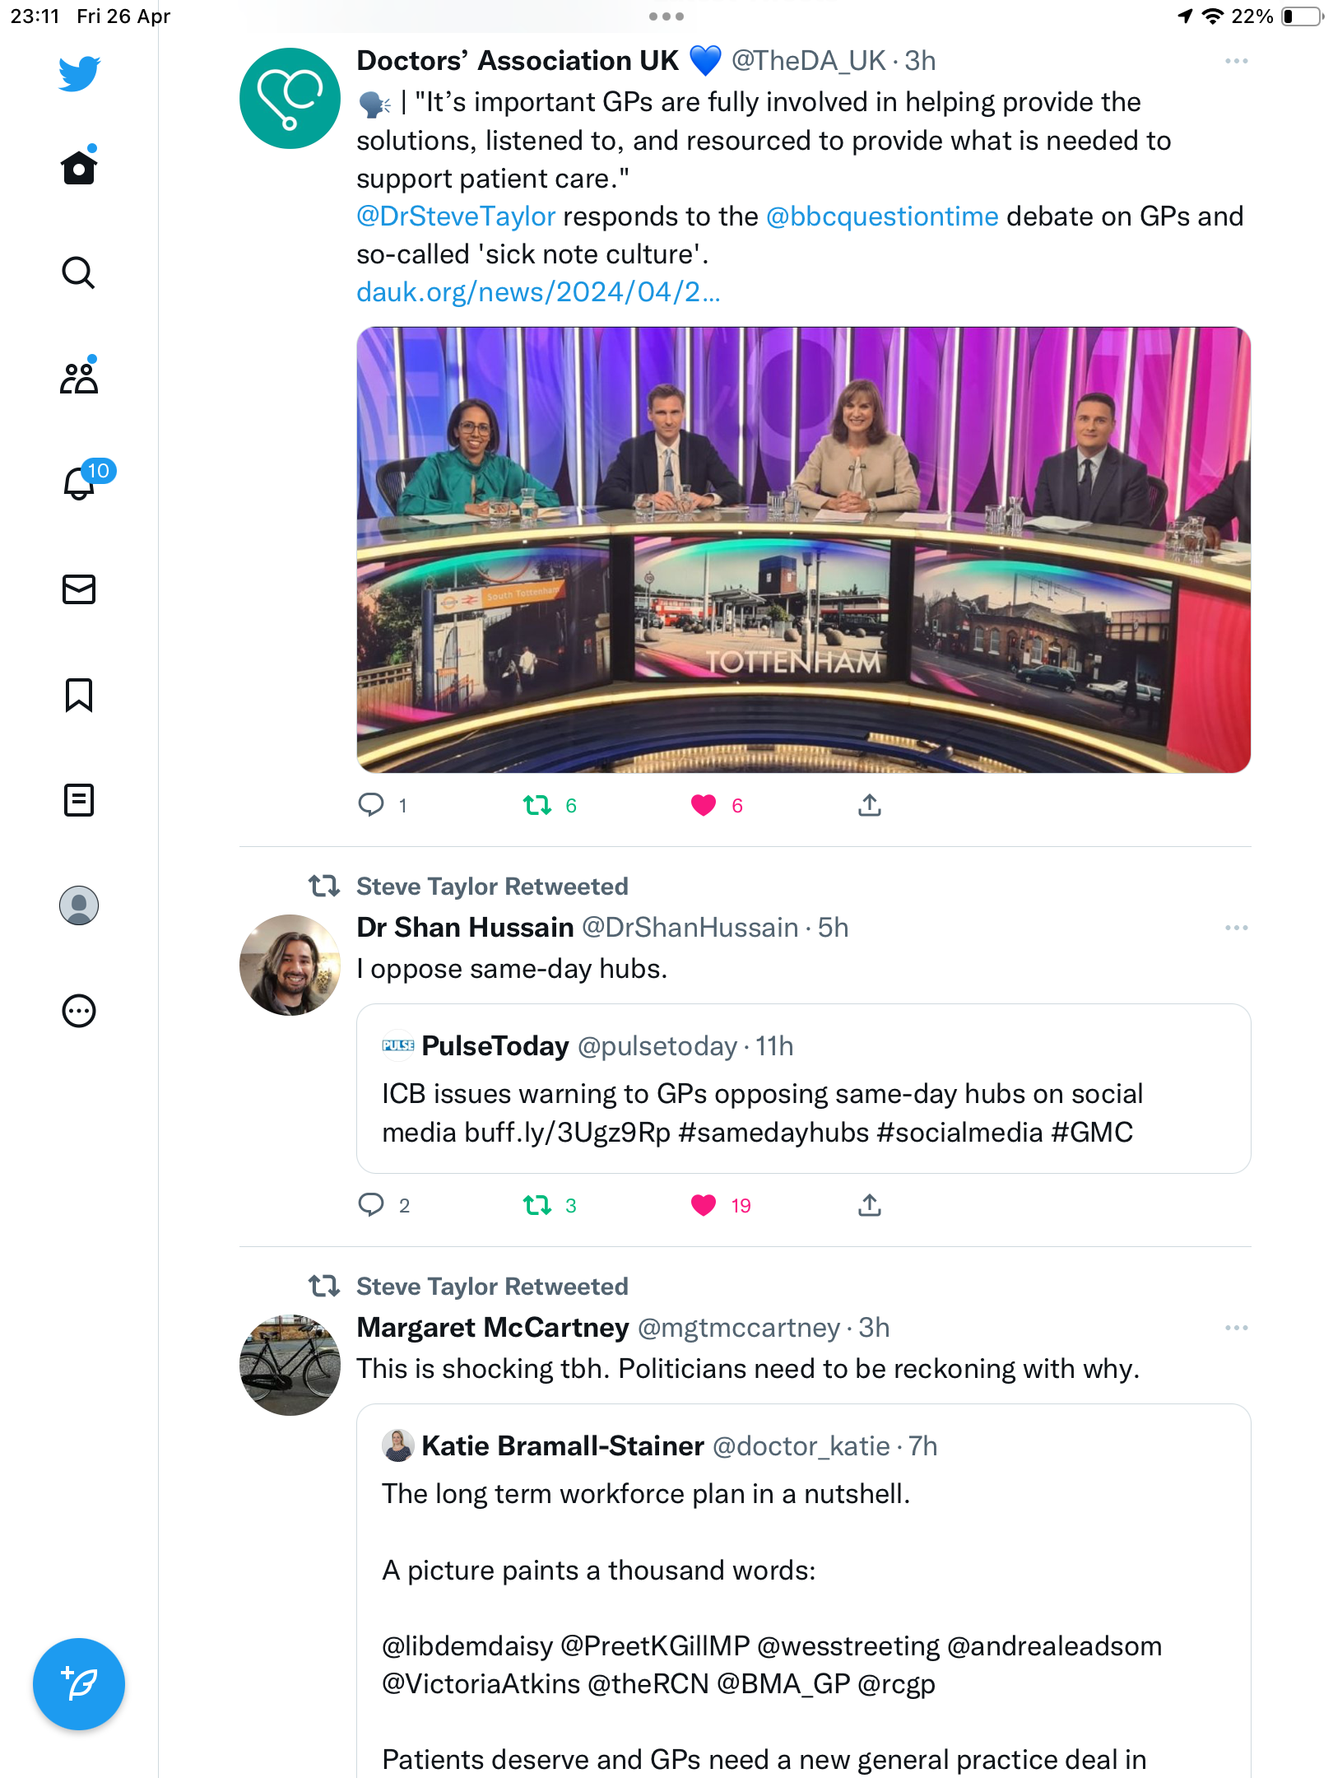Unlike the Doctors' Association UK tweet
The width and height of the screenshot is (1333, 1778).
704,805
